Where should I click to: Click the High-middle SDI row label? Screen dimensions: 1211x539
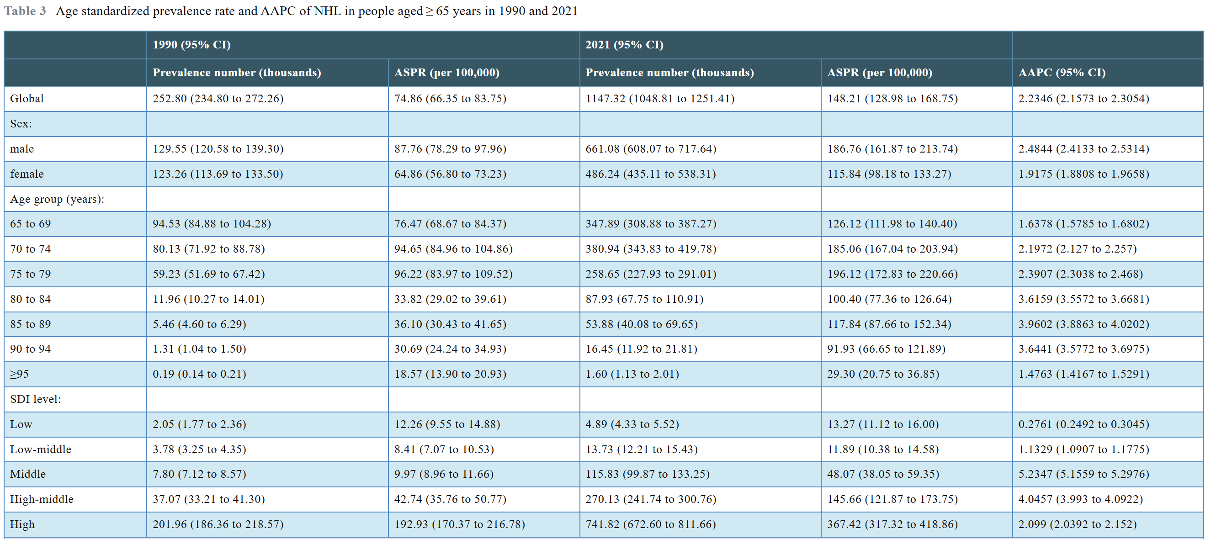tap(42, 499)
